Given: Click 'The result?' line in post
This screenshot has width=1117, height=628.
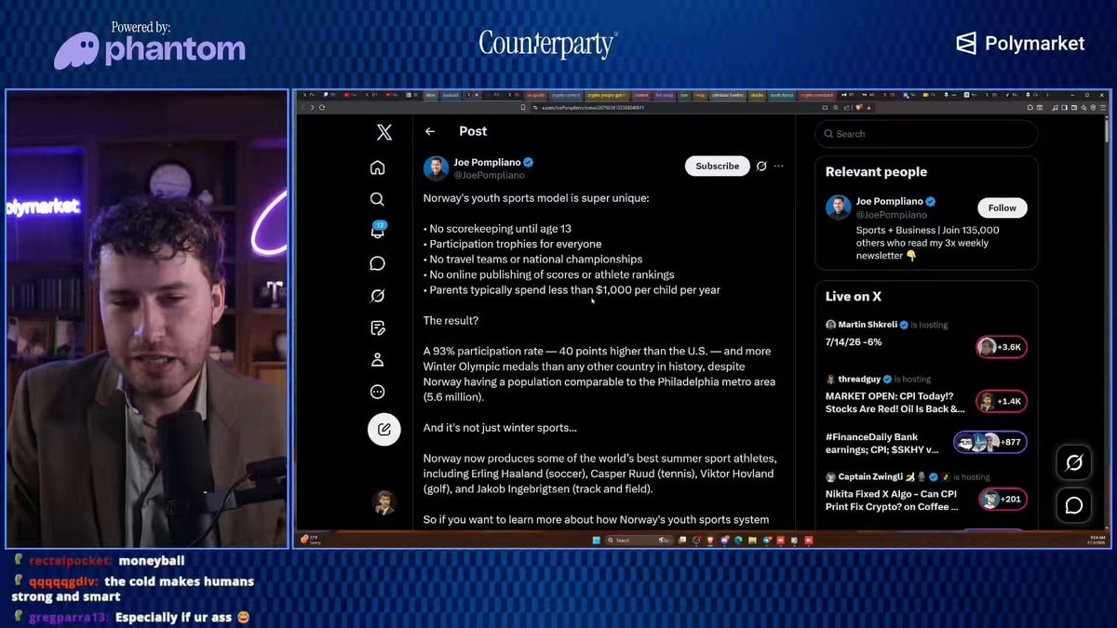Looking at the screenshot, I should [451, 320].
